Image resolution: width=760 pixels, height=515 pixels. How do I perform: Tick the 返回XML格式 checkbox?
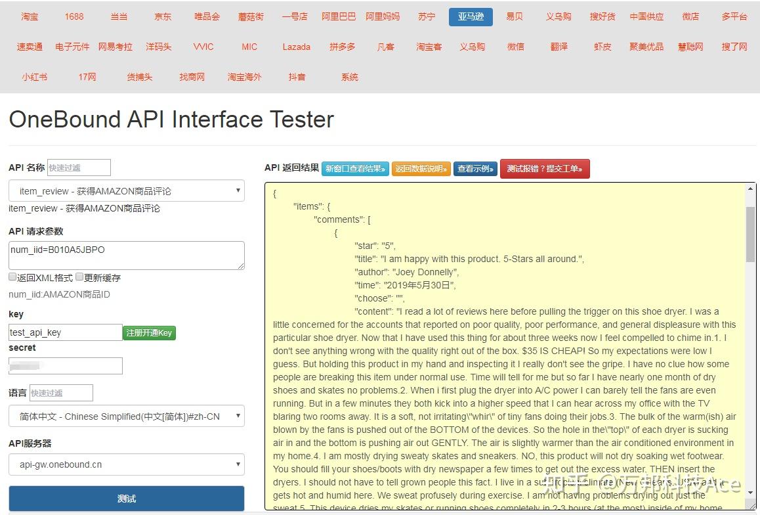tap(12, 277)
